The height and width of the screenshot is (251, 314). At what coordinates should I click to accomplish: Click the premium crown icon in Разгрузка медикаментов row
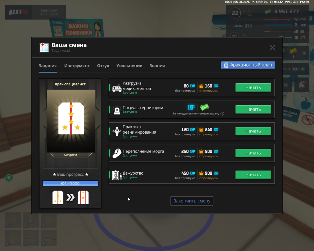(x=201, y=86)
